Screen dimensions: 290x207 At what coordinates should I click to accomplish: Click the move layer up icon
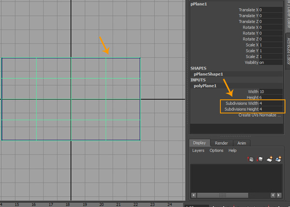click(250, 159)
